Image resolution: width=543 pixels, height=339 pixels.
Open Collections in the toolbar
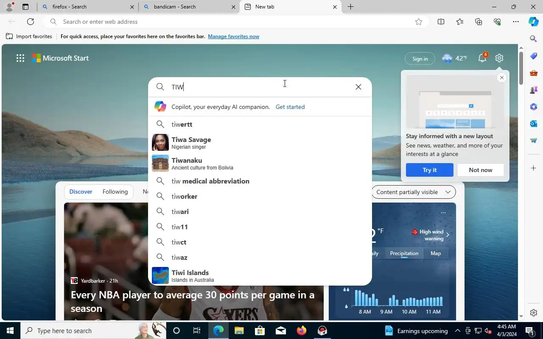(x=479, y=22)
